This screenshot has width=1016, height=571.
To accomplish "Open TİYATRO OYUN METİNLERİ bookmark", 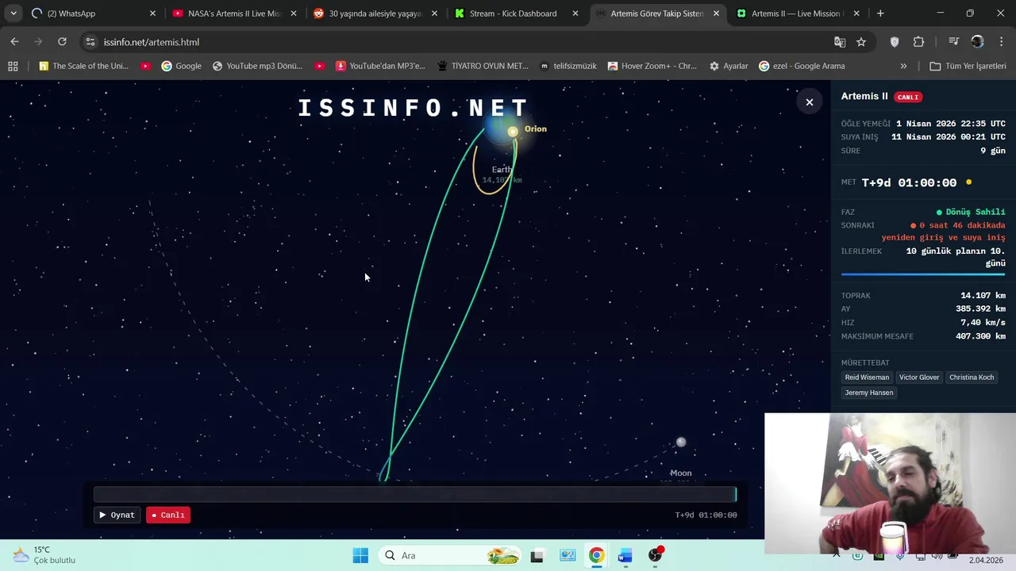I will (483, 66).
